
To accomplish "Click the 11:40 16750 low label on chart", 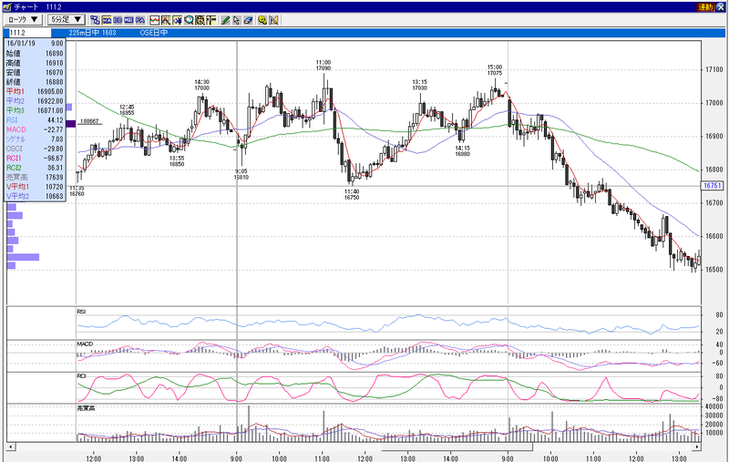I will 352,194.
